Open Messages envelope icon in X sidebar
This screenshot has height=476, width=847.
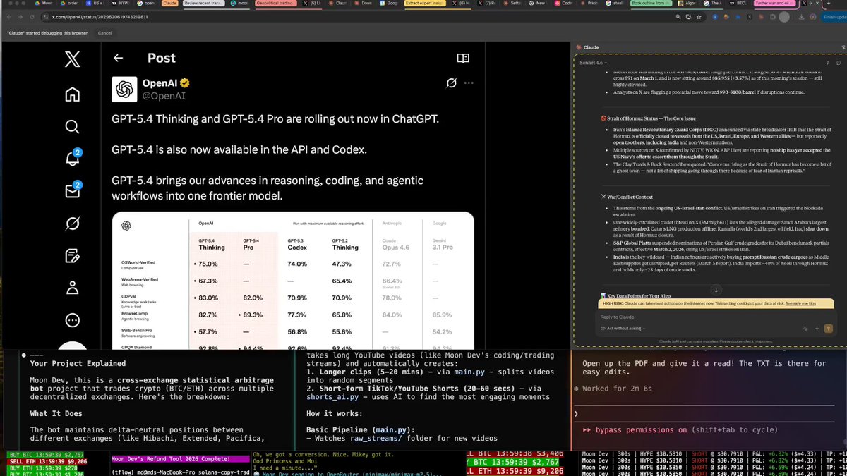point(72,191)
